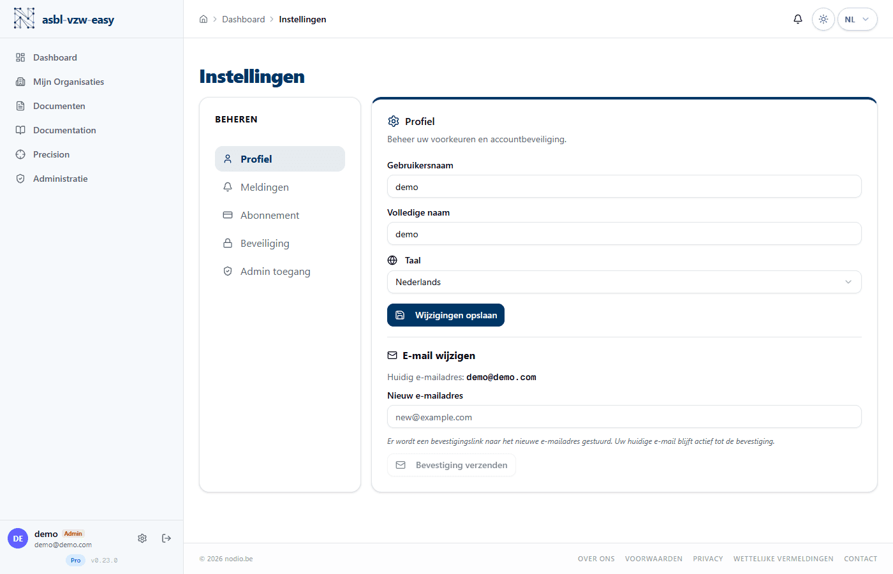Viewport: 893px width, 574px height.
Task: Click the Dashboard grid icon in sidebar
Action: [x=20, y=57]
